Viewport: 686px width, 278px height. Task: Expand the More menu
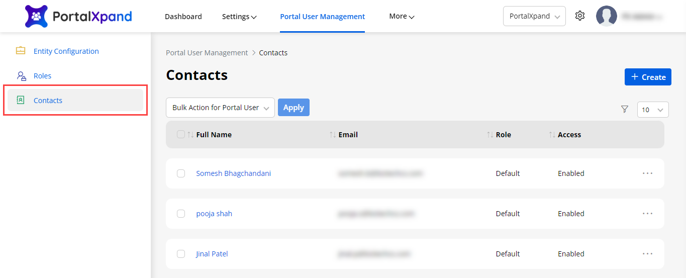point(402,17)
